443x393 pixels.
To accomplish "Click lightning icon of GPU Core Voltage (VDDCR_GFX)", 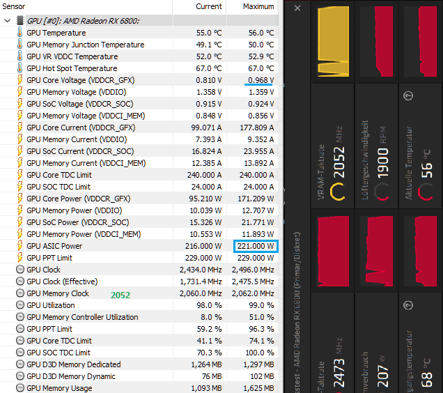I will coord(20,80).
